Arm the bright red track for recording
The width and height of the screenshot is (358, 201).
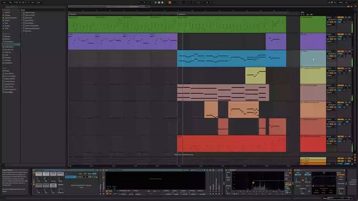349,136
